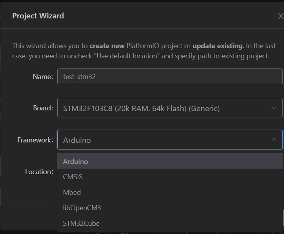Pick the Mbed framework option
Screen dimensions: 284x234
pos(72,193)
